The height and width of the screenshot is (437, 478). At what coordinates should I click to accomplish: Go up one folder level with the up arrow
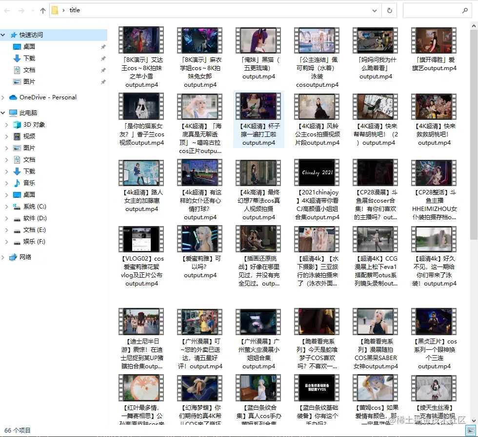43,11
